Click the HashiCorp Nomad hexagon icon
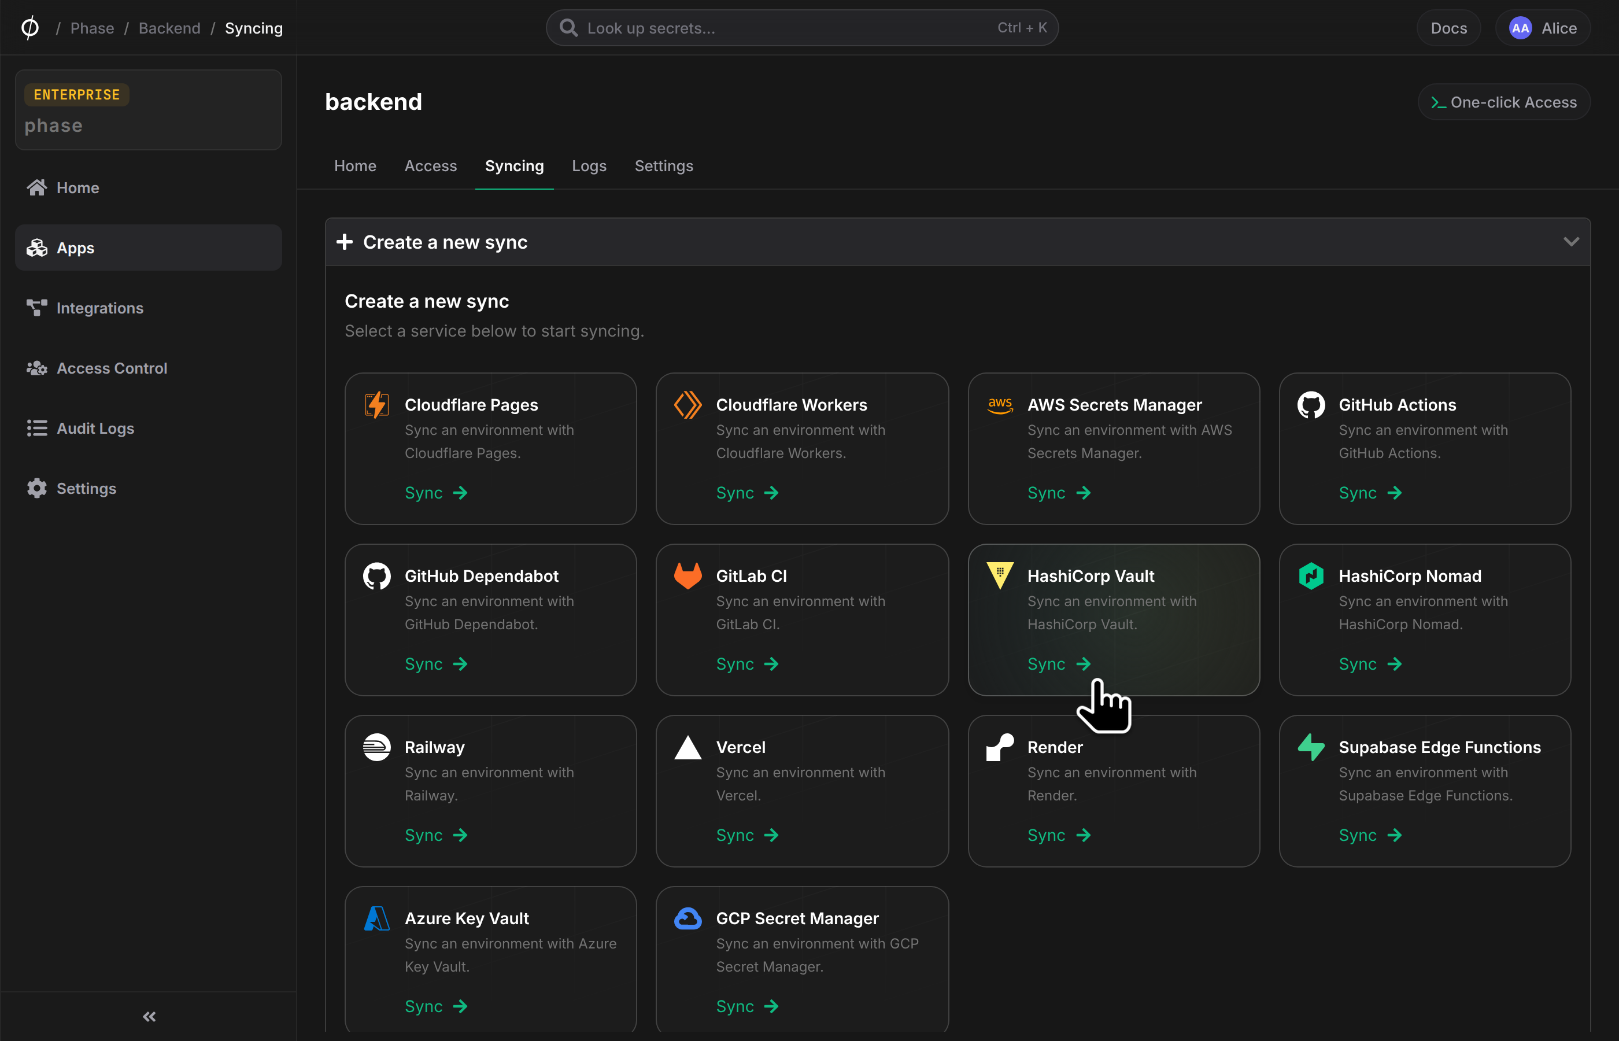Screen dimensions: 1619x1041 1311,576
